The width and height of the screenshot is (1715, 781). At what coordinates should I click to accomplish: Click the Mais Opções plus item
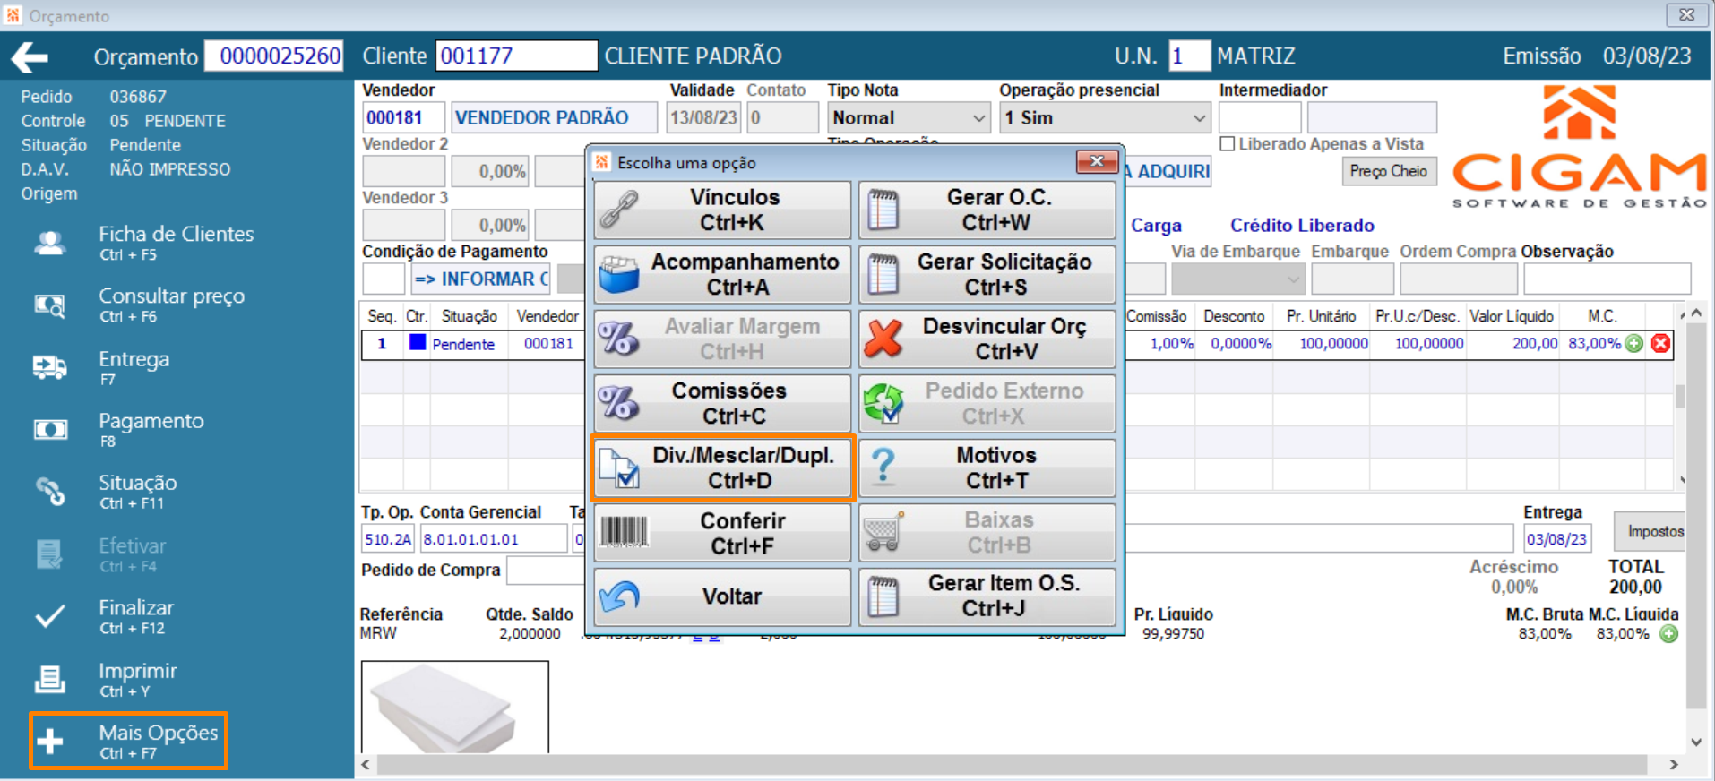click(128, 741)
